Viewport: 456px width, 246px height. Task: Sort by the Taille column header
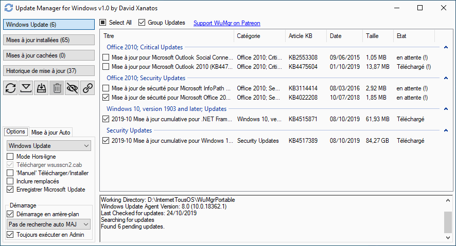[x=378, y=36]
